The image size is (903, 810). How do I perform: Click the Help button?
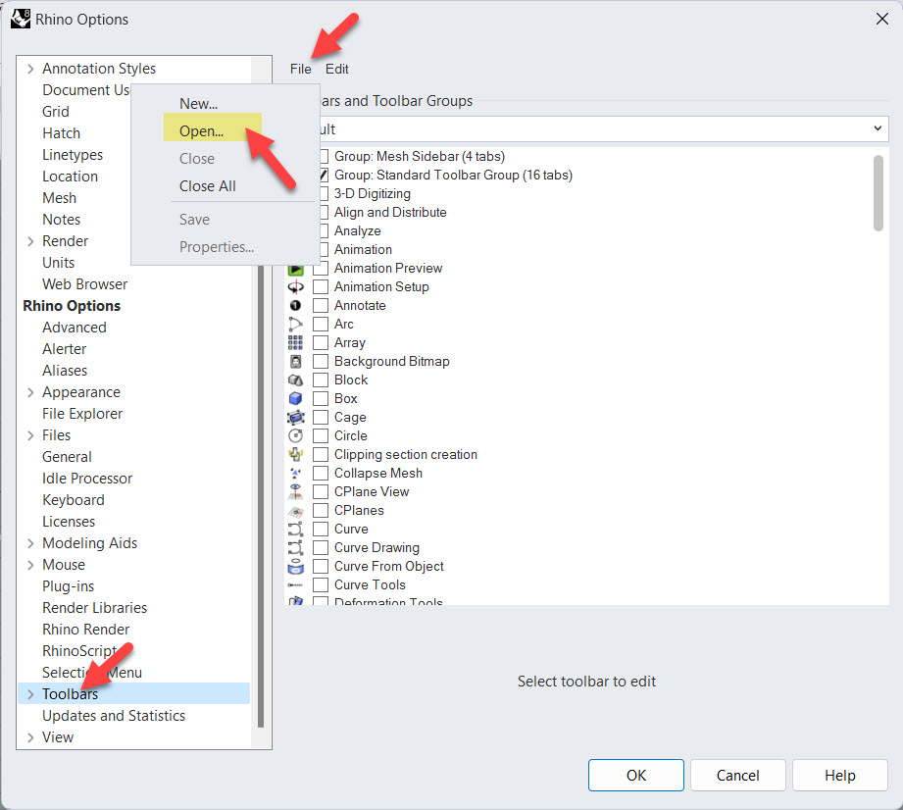839,776
